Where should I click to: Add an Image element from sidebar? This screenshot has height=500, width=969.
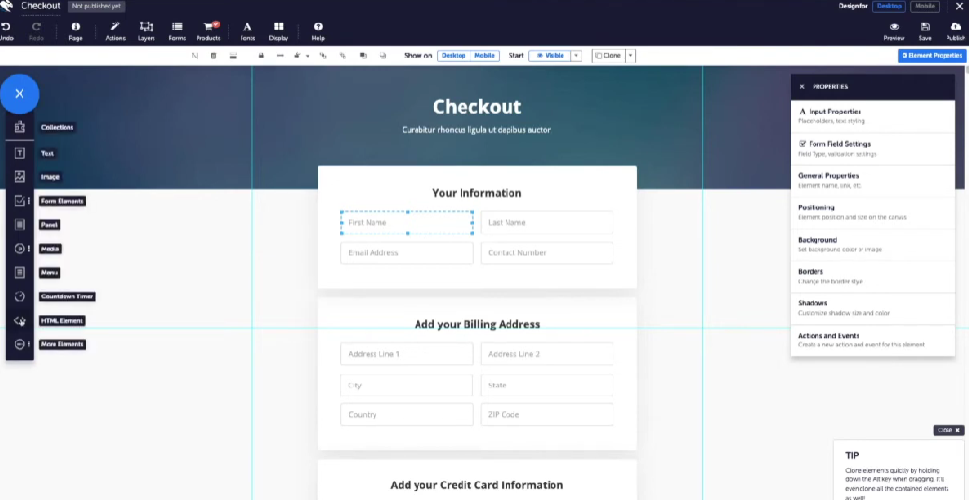pyautogui.click(x=20, y=177)
